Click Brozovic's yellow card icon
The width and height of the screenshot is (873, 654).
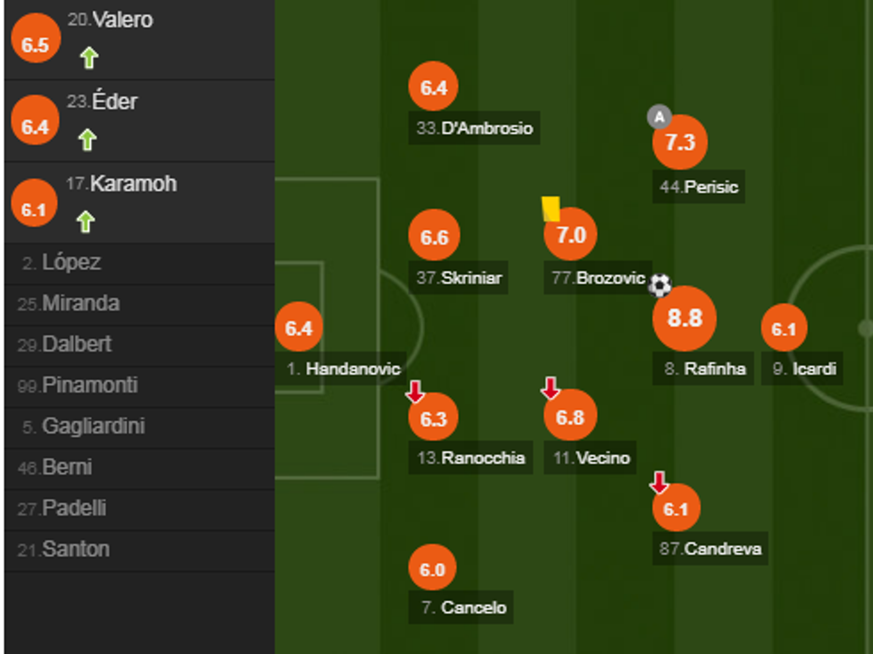point(551,208)
